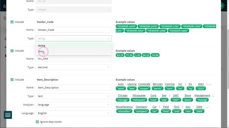Image resolution: width=229 pixels, height=128 pixels.
Task: Click the Item_Description column heading
Action: (48, 80)
